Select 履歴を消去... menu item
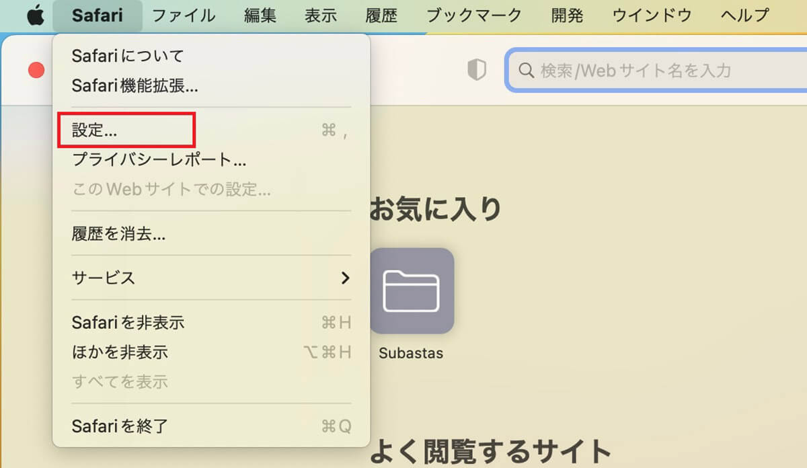The width and height of the screenshot is (807, 468). [x=211, y=233]
